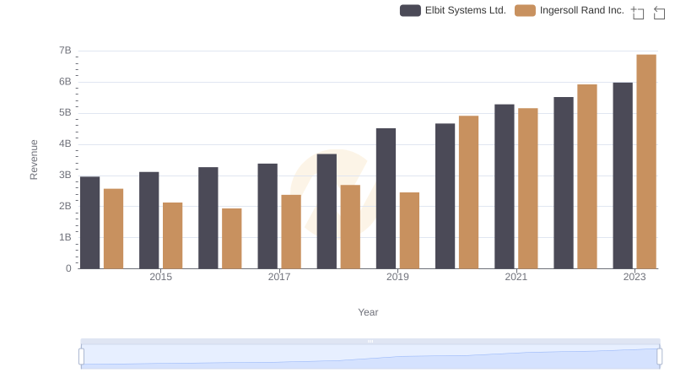The width and height of the screenshot is (675, 389).
Task: Click the 2B y-axis label
Action: click(x=65, y=206)
